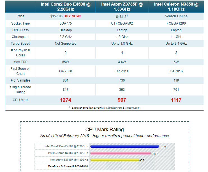Click the Q2 2014 cell

click(122, 71)
